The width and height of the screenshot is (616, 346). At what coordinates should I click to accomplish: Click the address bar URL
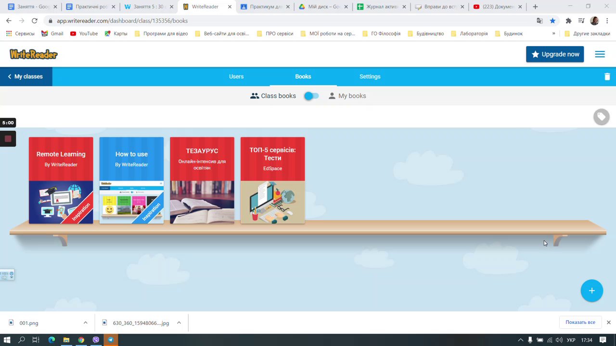click(122, 21)
